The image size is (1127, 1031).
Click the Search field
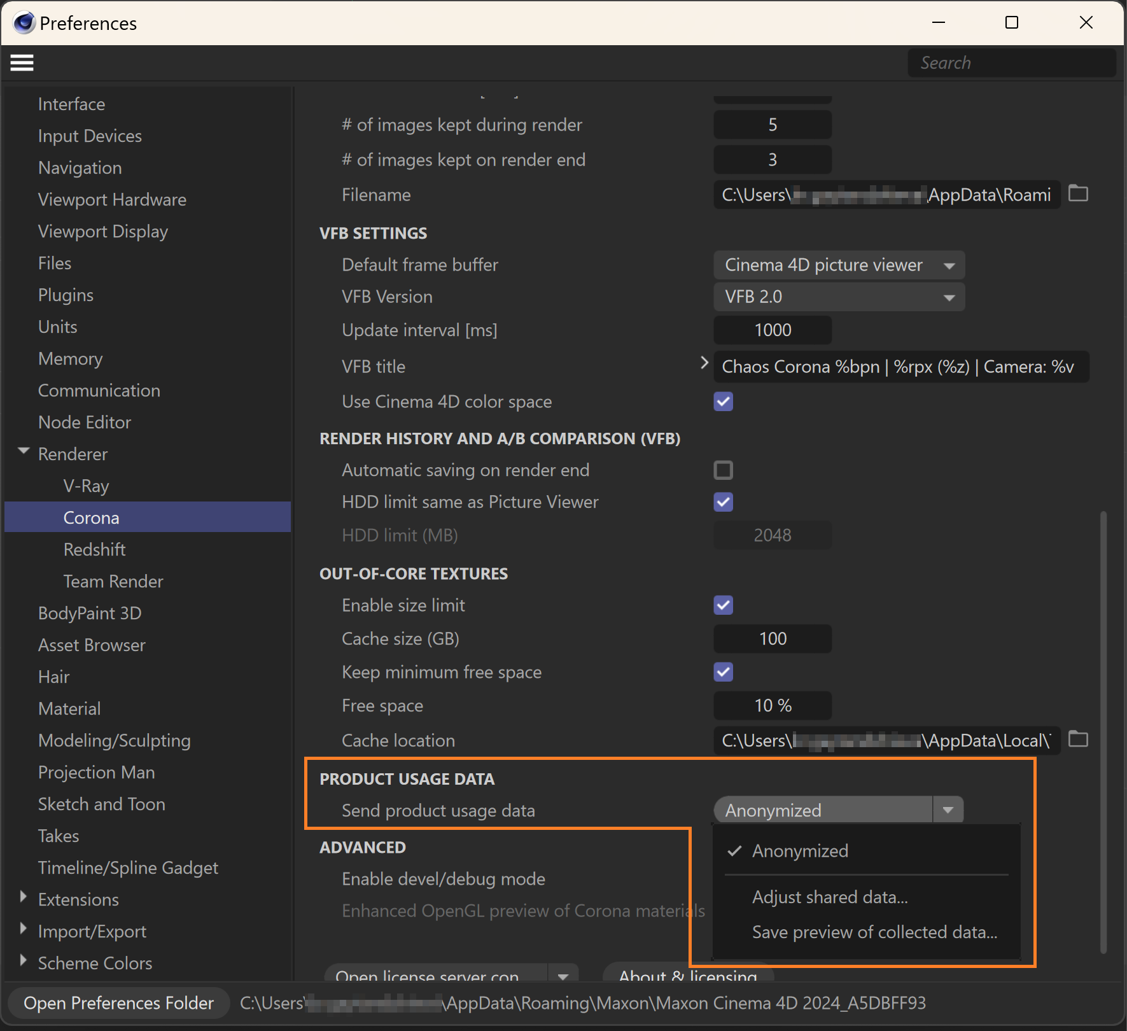tap(1012, 63)
